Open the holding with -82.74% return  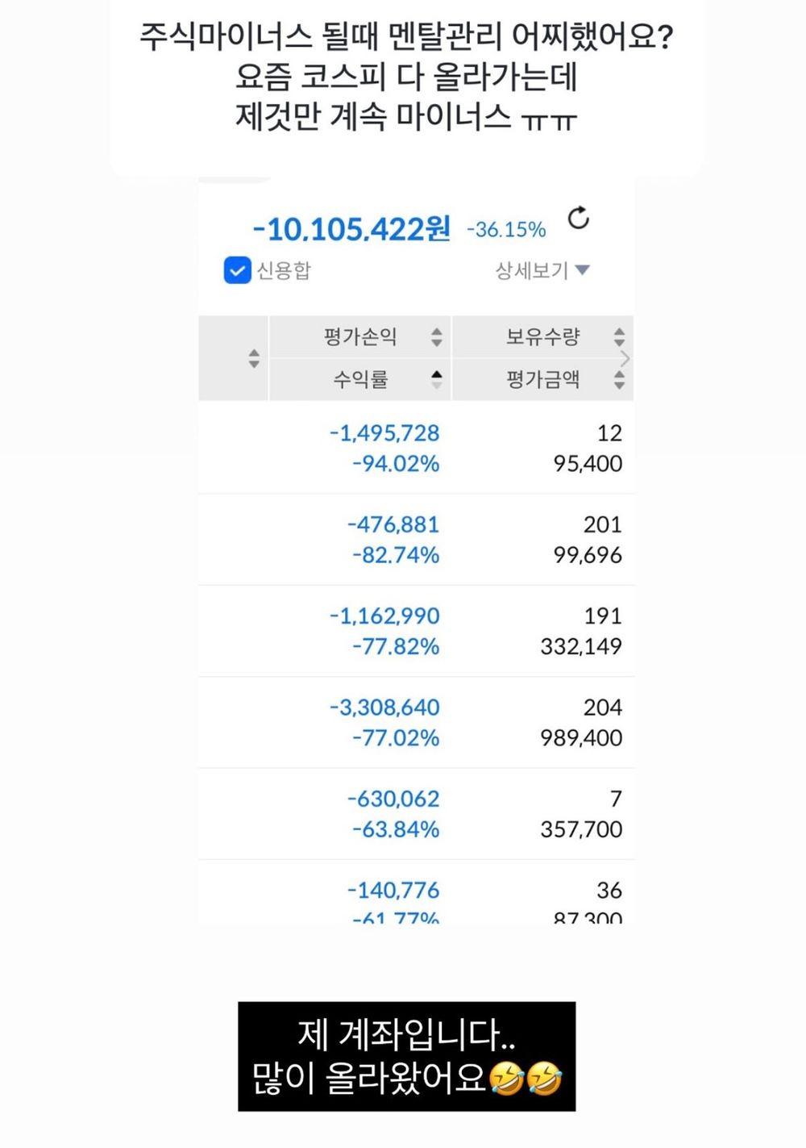click(417, 540)
